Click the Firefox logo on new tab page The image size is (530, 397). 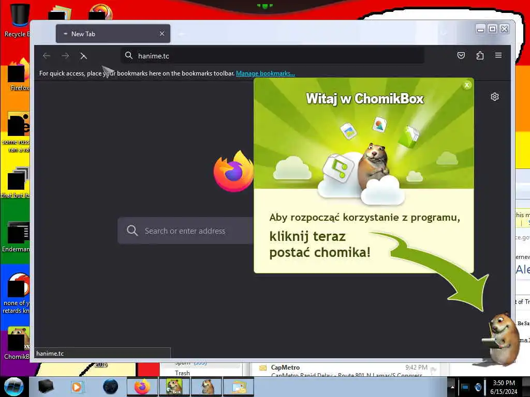tap(233, 171)
